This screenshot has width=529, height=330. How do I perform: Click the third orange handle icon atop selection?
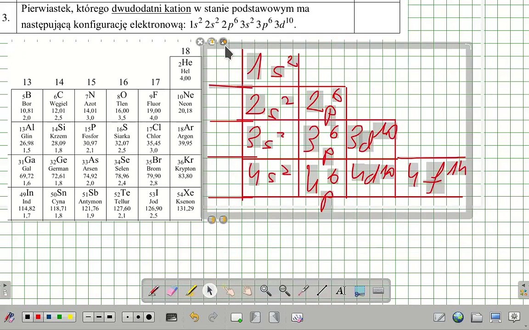223,42
